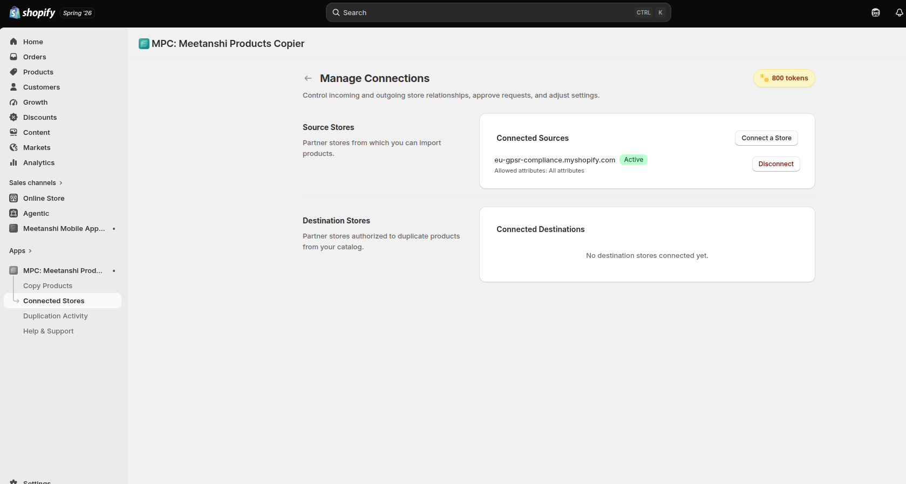Select Connected Stores subpage
The image size is (906, 484).
(x=63, y=301)
